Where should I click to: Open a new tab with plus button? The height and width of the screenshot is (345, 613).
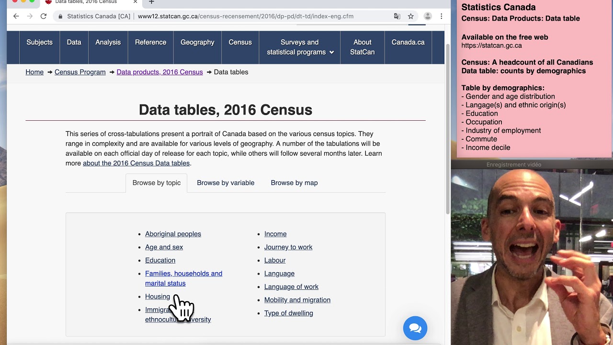(151, 2)
